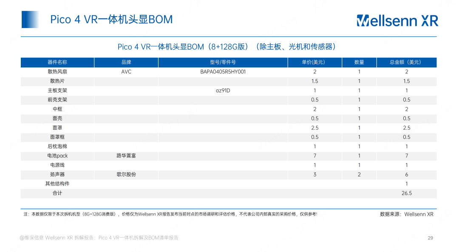Image resolution: width=459 pixels, height=252 pixels.
Task: Click quantity '2' in 扬声器 row
Action: pyautogui.click(x=359, y=174)
